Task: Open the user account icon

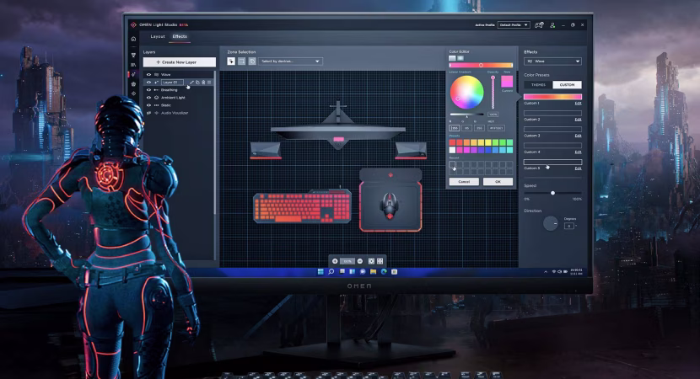Action: [x=552, y=25]
